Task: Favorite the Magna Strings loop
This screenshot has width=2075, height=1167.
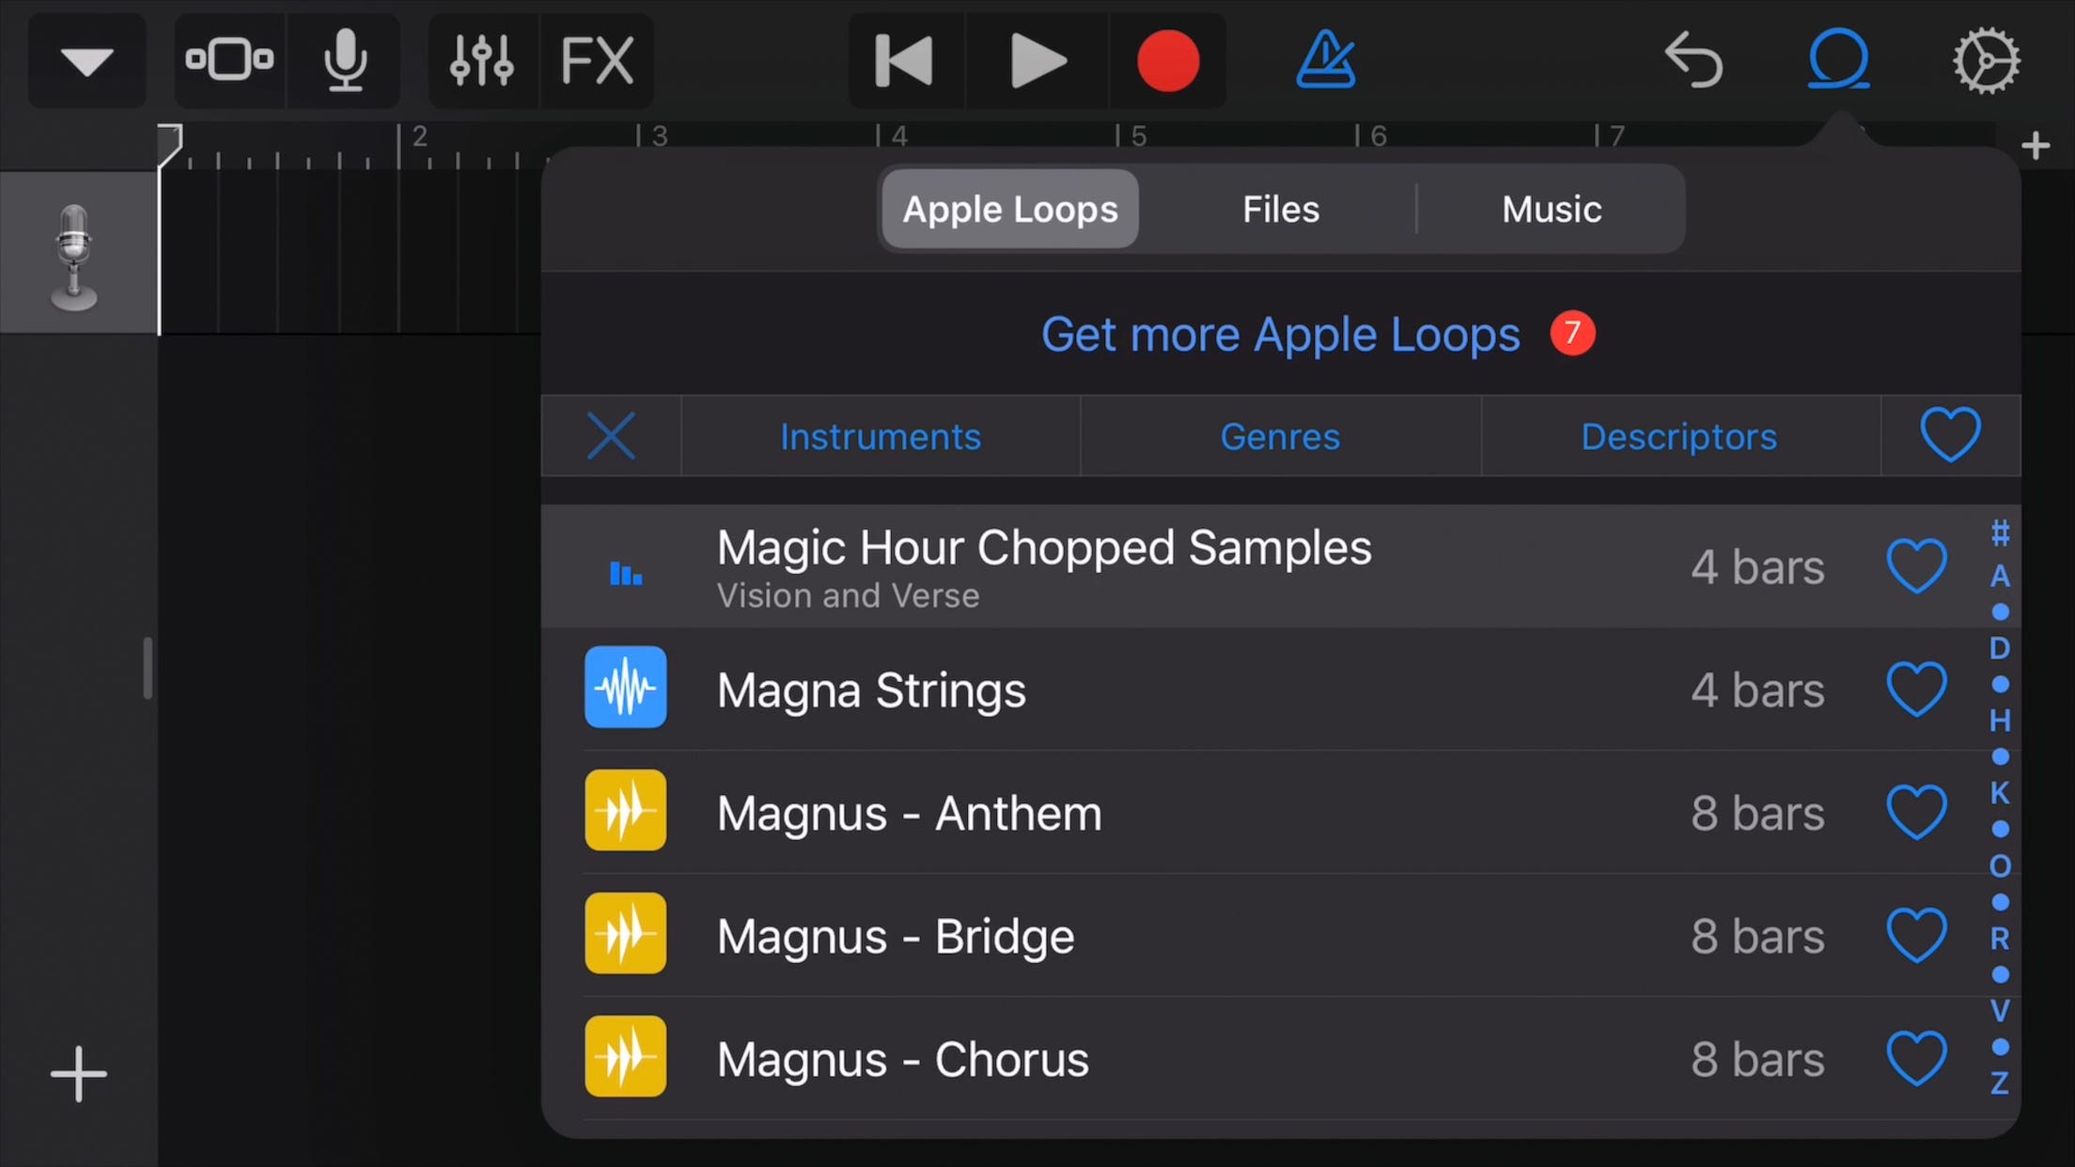Action: click(1916, 689)
